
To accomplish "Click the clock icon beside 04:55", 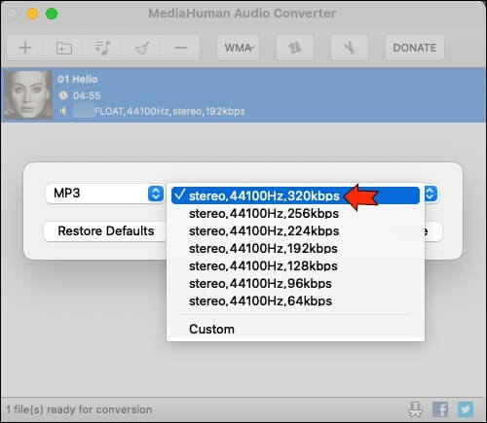I will point(63,95).
